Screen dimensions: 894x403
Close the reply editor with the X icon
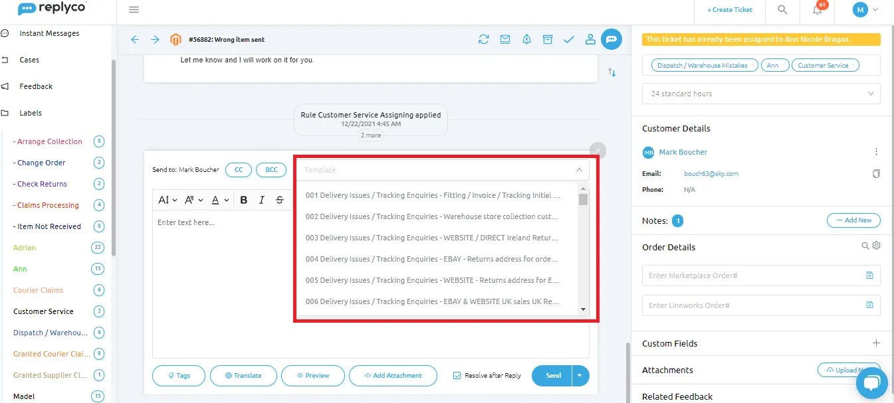pyautogui.click(x=598, y=151)
